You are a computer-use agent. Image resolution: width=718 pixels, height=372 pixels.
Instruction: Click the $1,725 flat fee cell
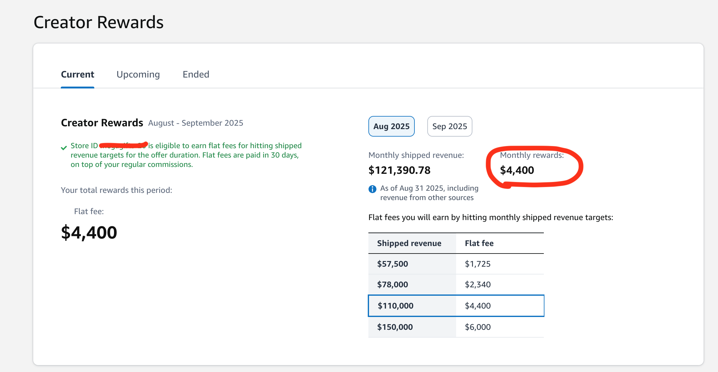tap(478, 264)
